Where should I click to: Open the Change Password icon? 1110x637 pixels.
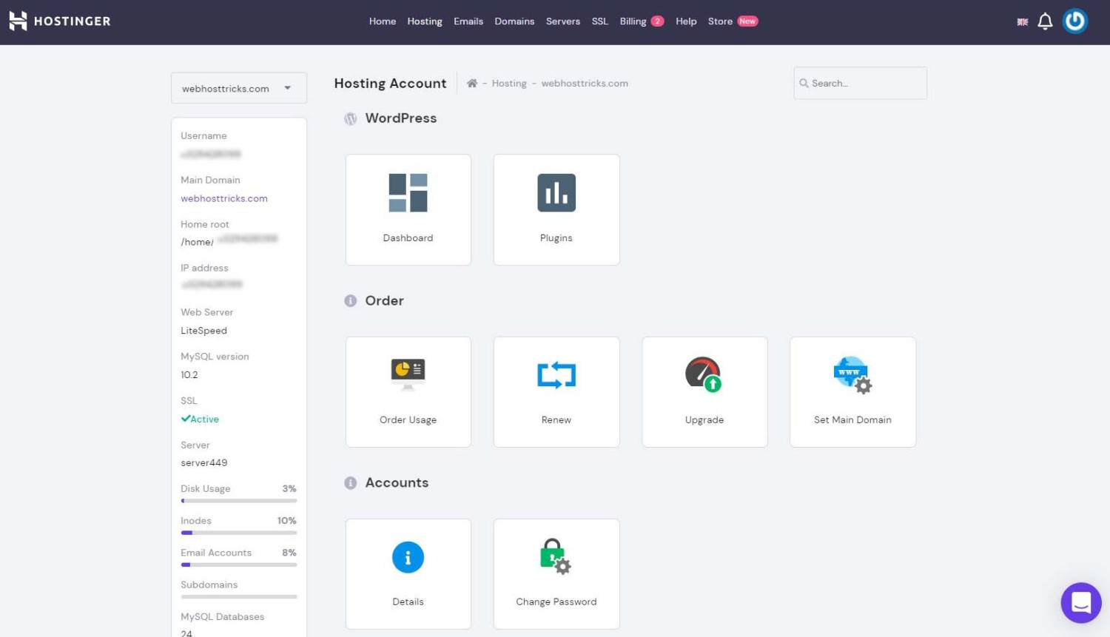(556, 557)
